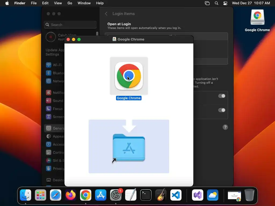Select Screen Time in Settings sidebar
Viewport: 275px width, 206px height.
pyautogui.click(x=54, y=117)
